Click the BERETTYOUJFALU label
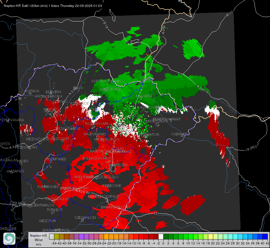Image resolution: width=270 pixels, height=248 pixels. point(103,196)
